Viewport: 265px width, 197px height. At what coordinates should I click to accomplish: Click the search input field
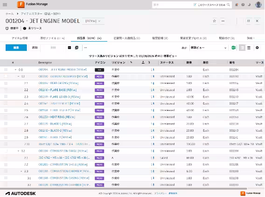[x=172, y=5]
